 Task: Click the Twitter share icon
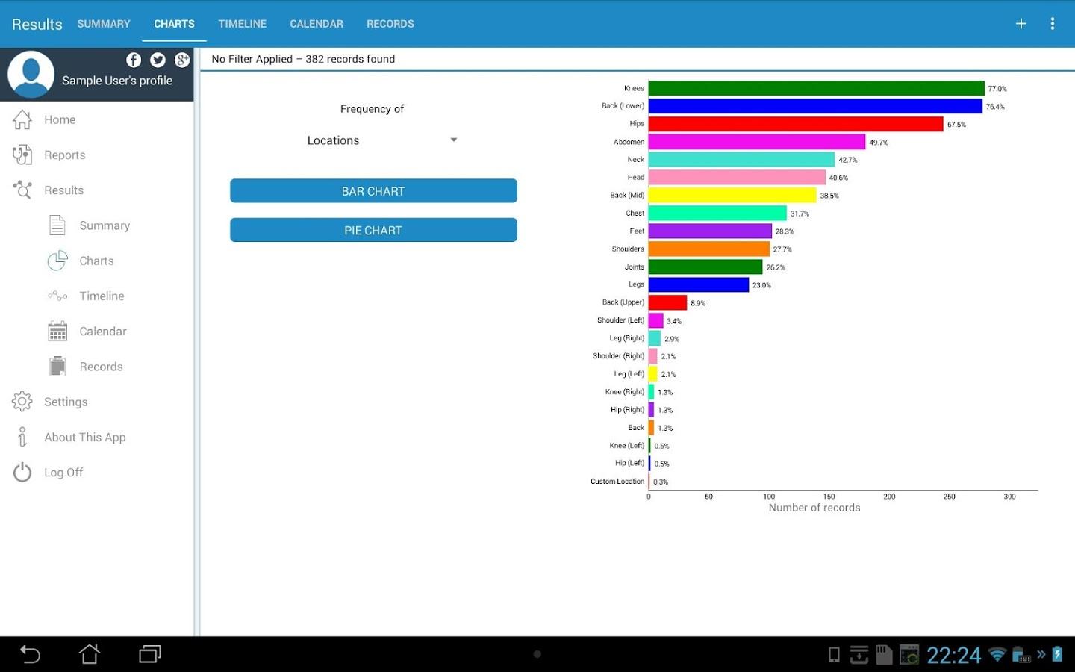158,60
